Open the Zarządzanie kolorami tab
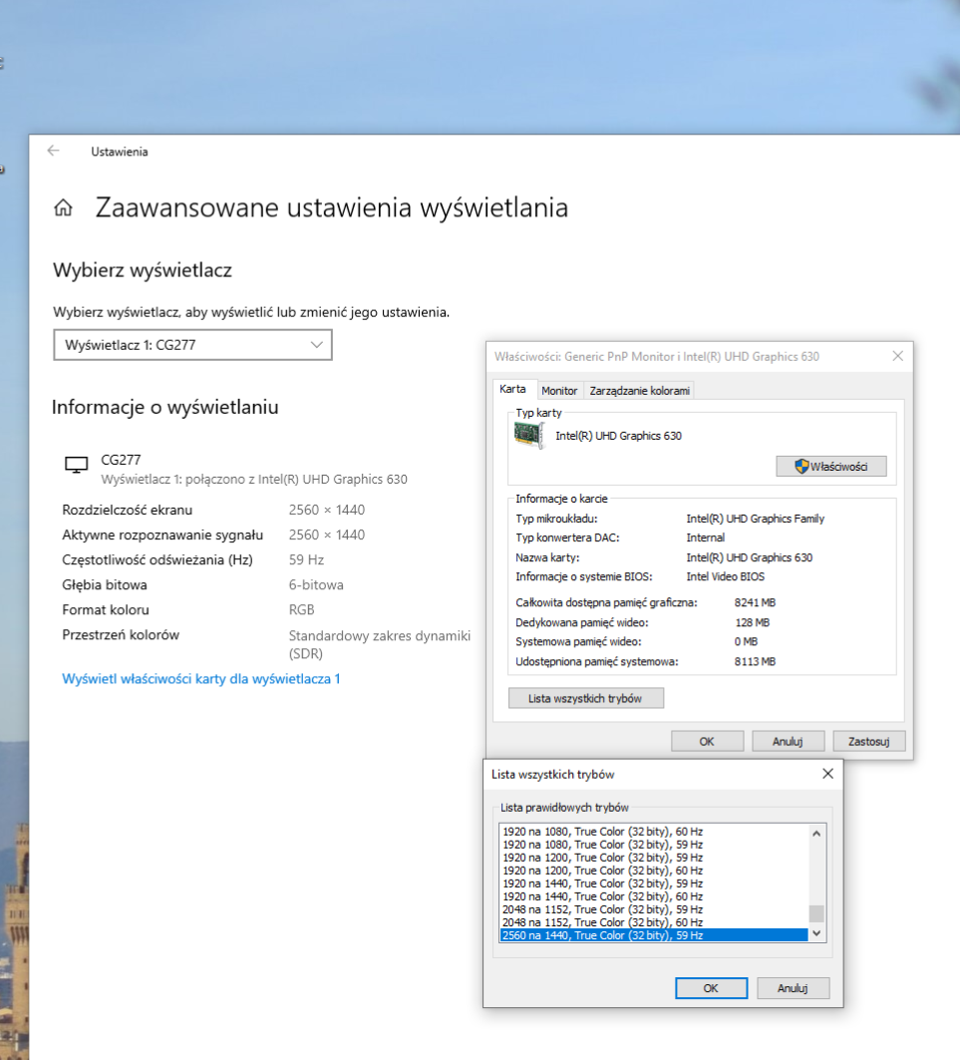 [639, 391]
